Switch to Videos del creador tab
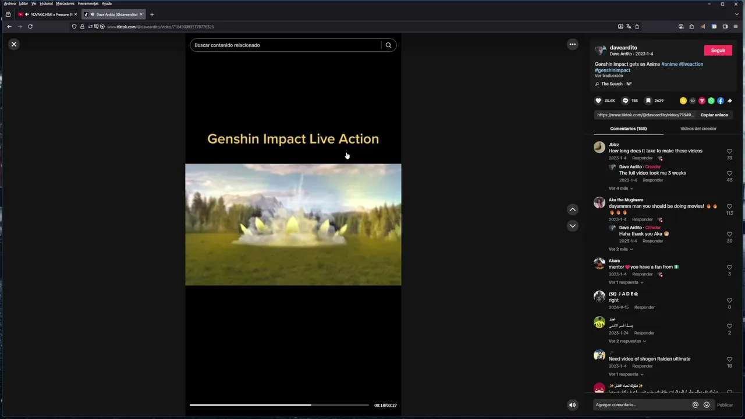The image size is (745, 419). [698, 129]
